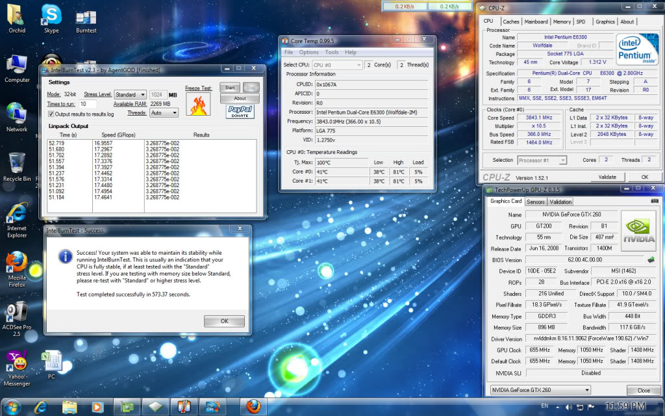Launch Internet Explorer desktop shortcut
Screen dimensions: 665x416
[17, 221]
